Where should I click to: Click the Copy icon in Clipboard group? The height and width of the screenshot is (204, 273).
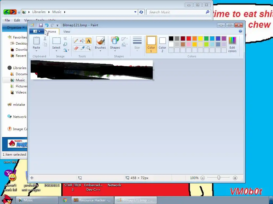pos(45,45)
